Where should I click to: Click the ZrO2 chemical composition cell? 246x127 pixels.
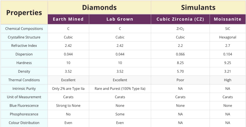coord(180,29)
